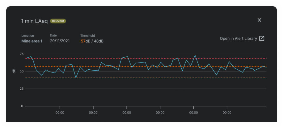
Task: Close the 1 min LAeq dialog
Action: point(259,20)
